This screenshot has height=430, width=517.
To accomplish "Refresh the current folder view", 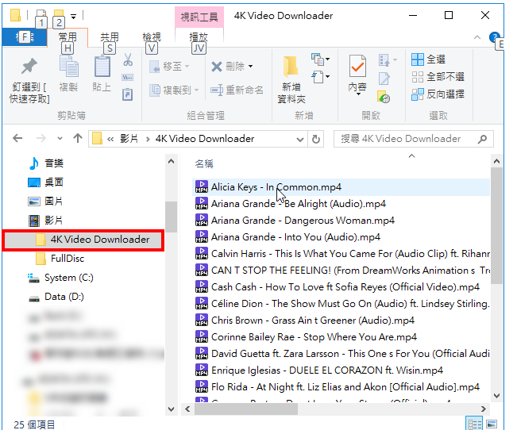I will (x=316, y=140).
